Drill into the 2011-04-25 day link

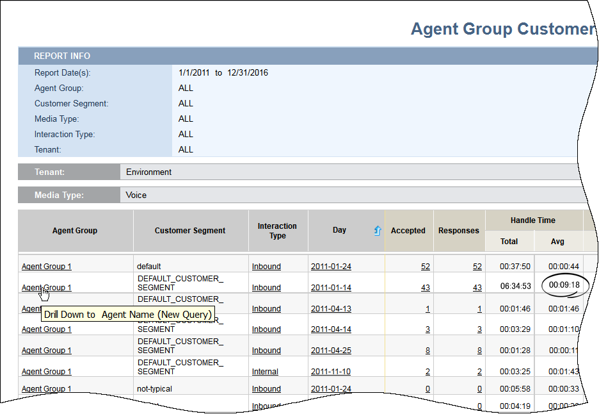[331, 351]
